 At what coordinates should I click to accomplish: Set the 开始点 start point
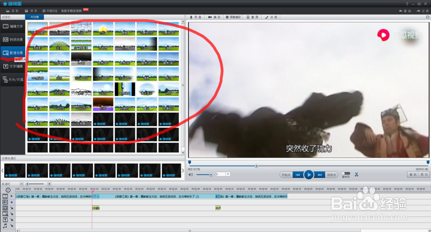(x=286, y=175)
